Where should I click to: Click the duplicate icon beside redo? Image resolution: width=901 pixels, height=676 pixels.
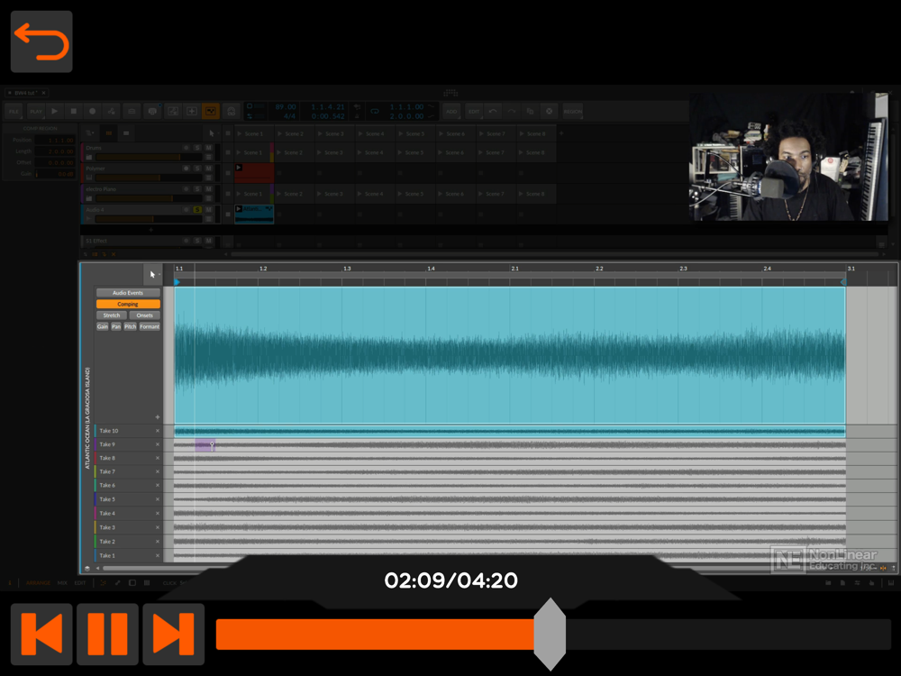click(531, 111)
